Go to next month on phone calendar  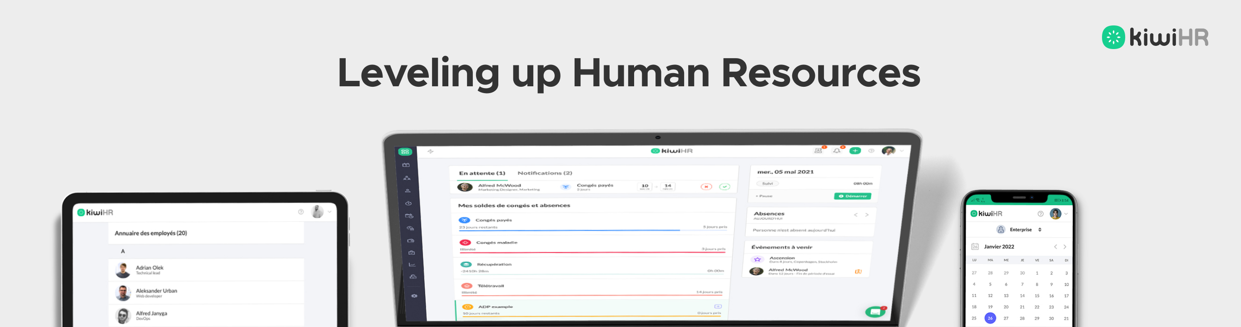1065,247
